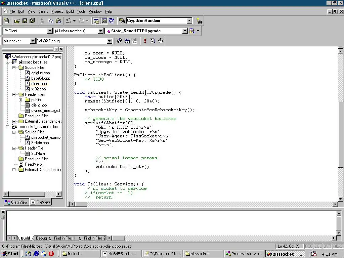The image size is (344, 258).
Task: Select client.hpp in Header Files
Action: pyautogui.click(x=39, y=105)
